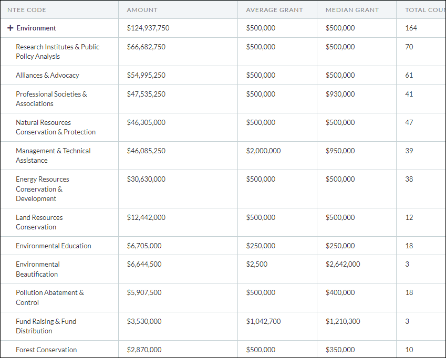The height and width of the screenshot is (358, 446).
Task: Click Fund Raising & Fund Distribution
Action: [47, 326]
